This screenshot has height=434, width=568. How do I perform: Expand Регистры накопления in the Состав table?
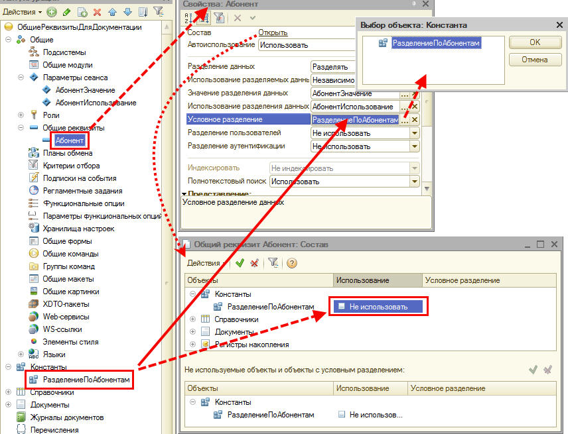point(192,345)
